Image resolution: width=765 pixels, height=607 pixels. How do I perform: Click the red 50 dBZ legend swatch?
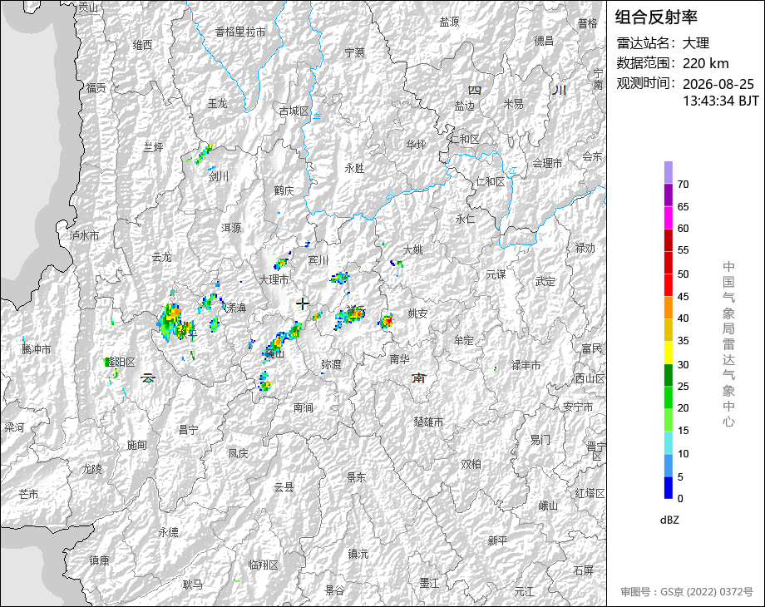[669, 263]
